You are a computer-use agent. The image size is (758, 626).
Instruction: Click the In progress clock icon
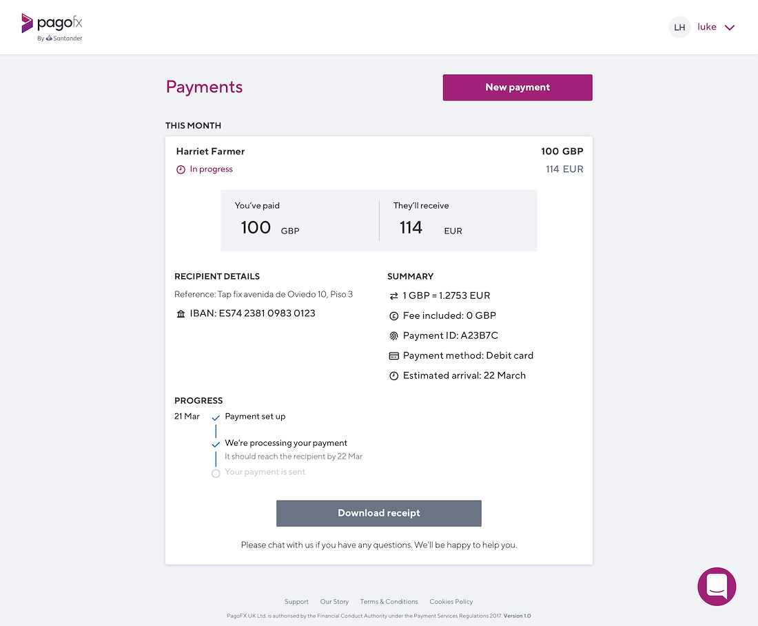coord(181,169)
